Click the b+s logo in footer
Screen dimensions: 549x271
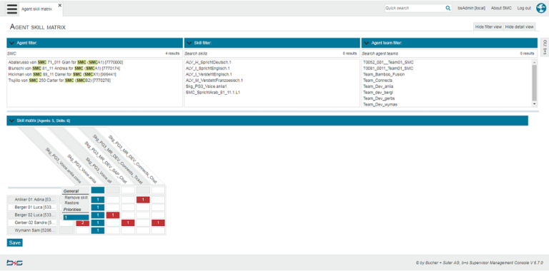click(15, 262)
